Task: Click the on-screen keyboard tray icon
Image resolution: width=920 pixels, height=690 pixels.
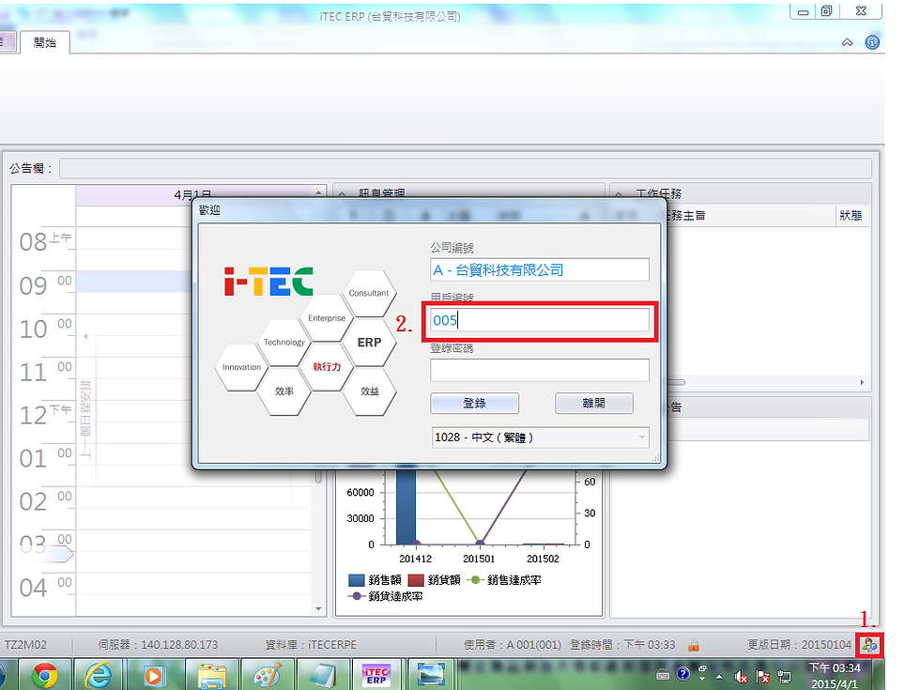Action: point(663,675)
